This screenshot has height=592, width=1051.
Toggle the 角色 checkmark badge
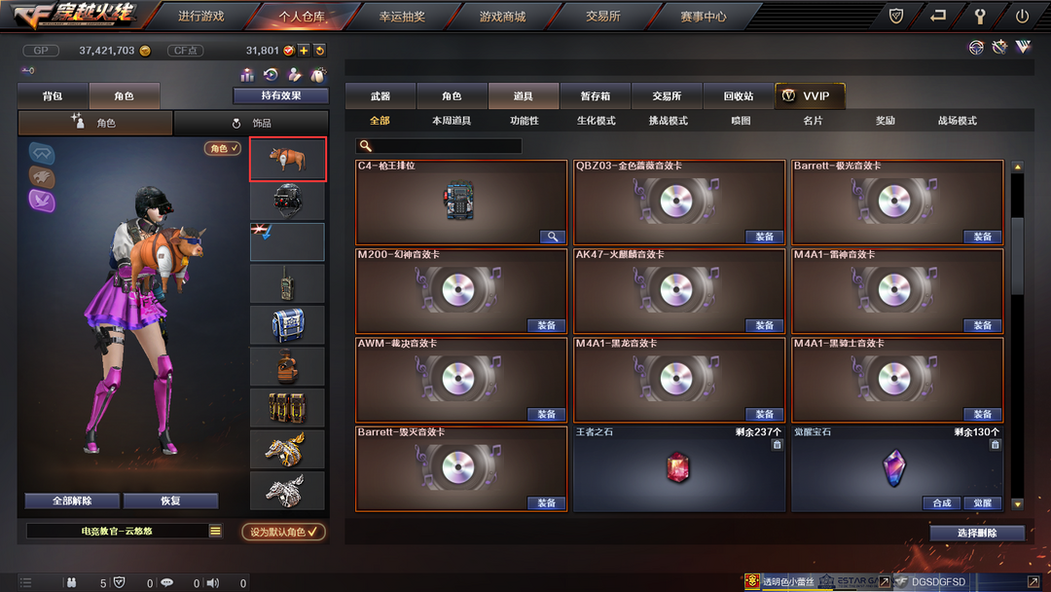coord(223,148)
